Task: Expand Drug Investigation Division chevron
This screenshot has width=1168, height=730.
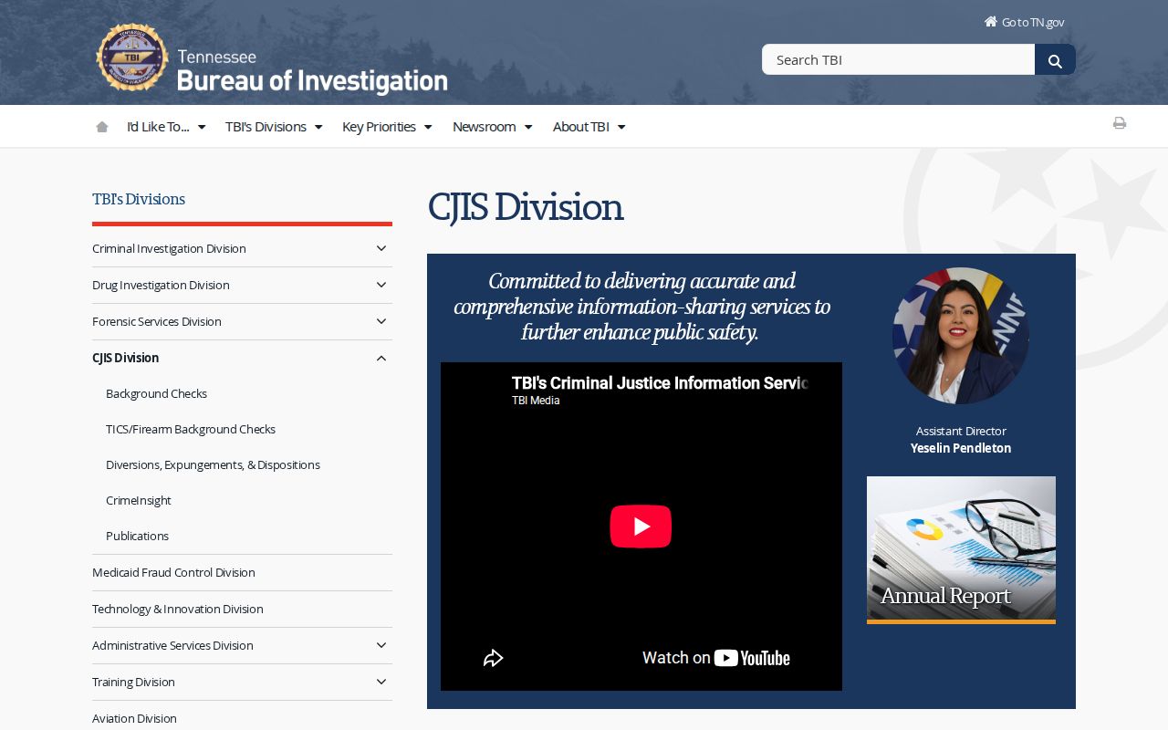Action: click(381, 285)
